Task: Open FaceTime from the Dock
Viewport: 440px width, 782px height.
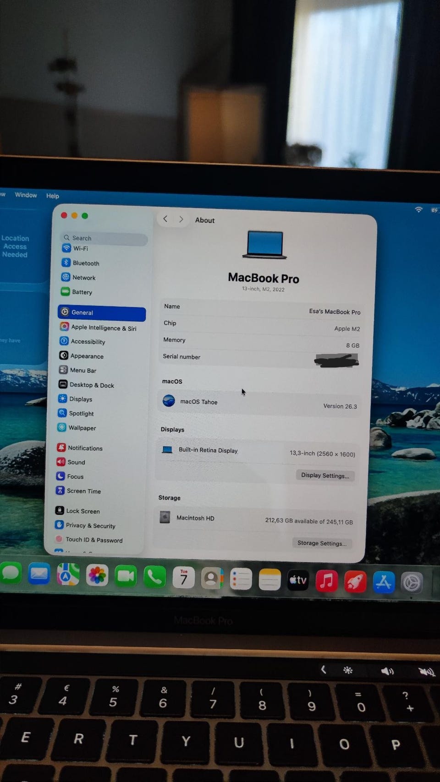Action: click(x=126, y=576)
